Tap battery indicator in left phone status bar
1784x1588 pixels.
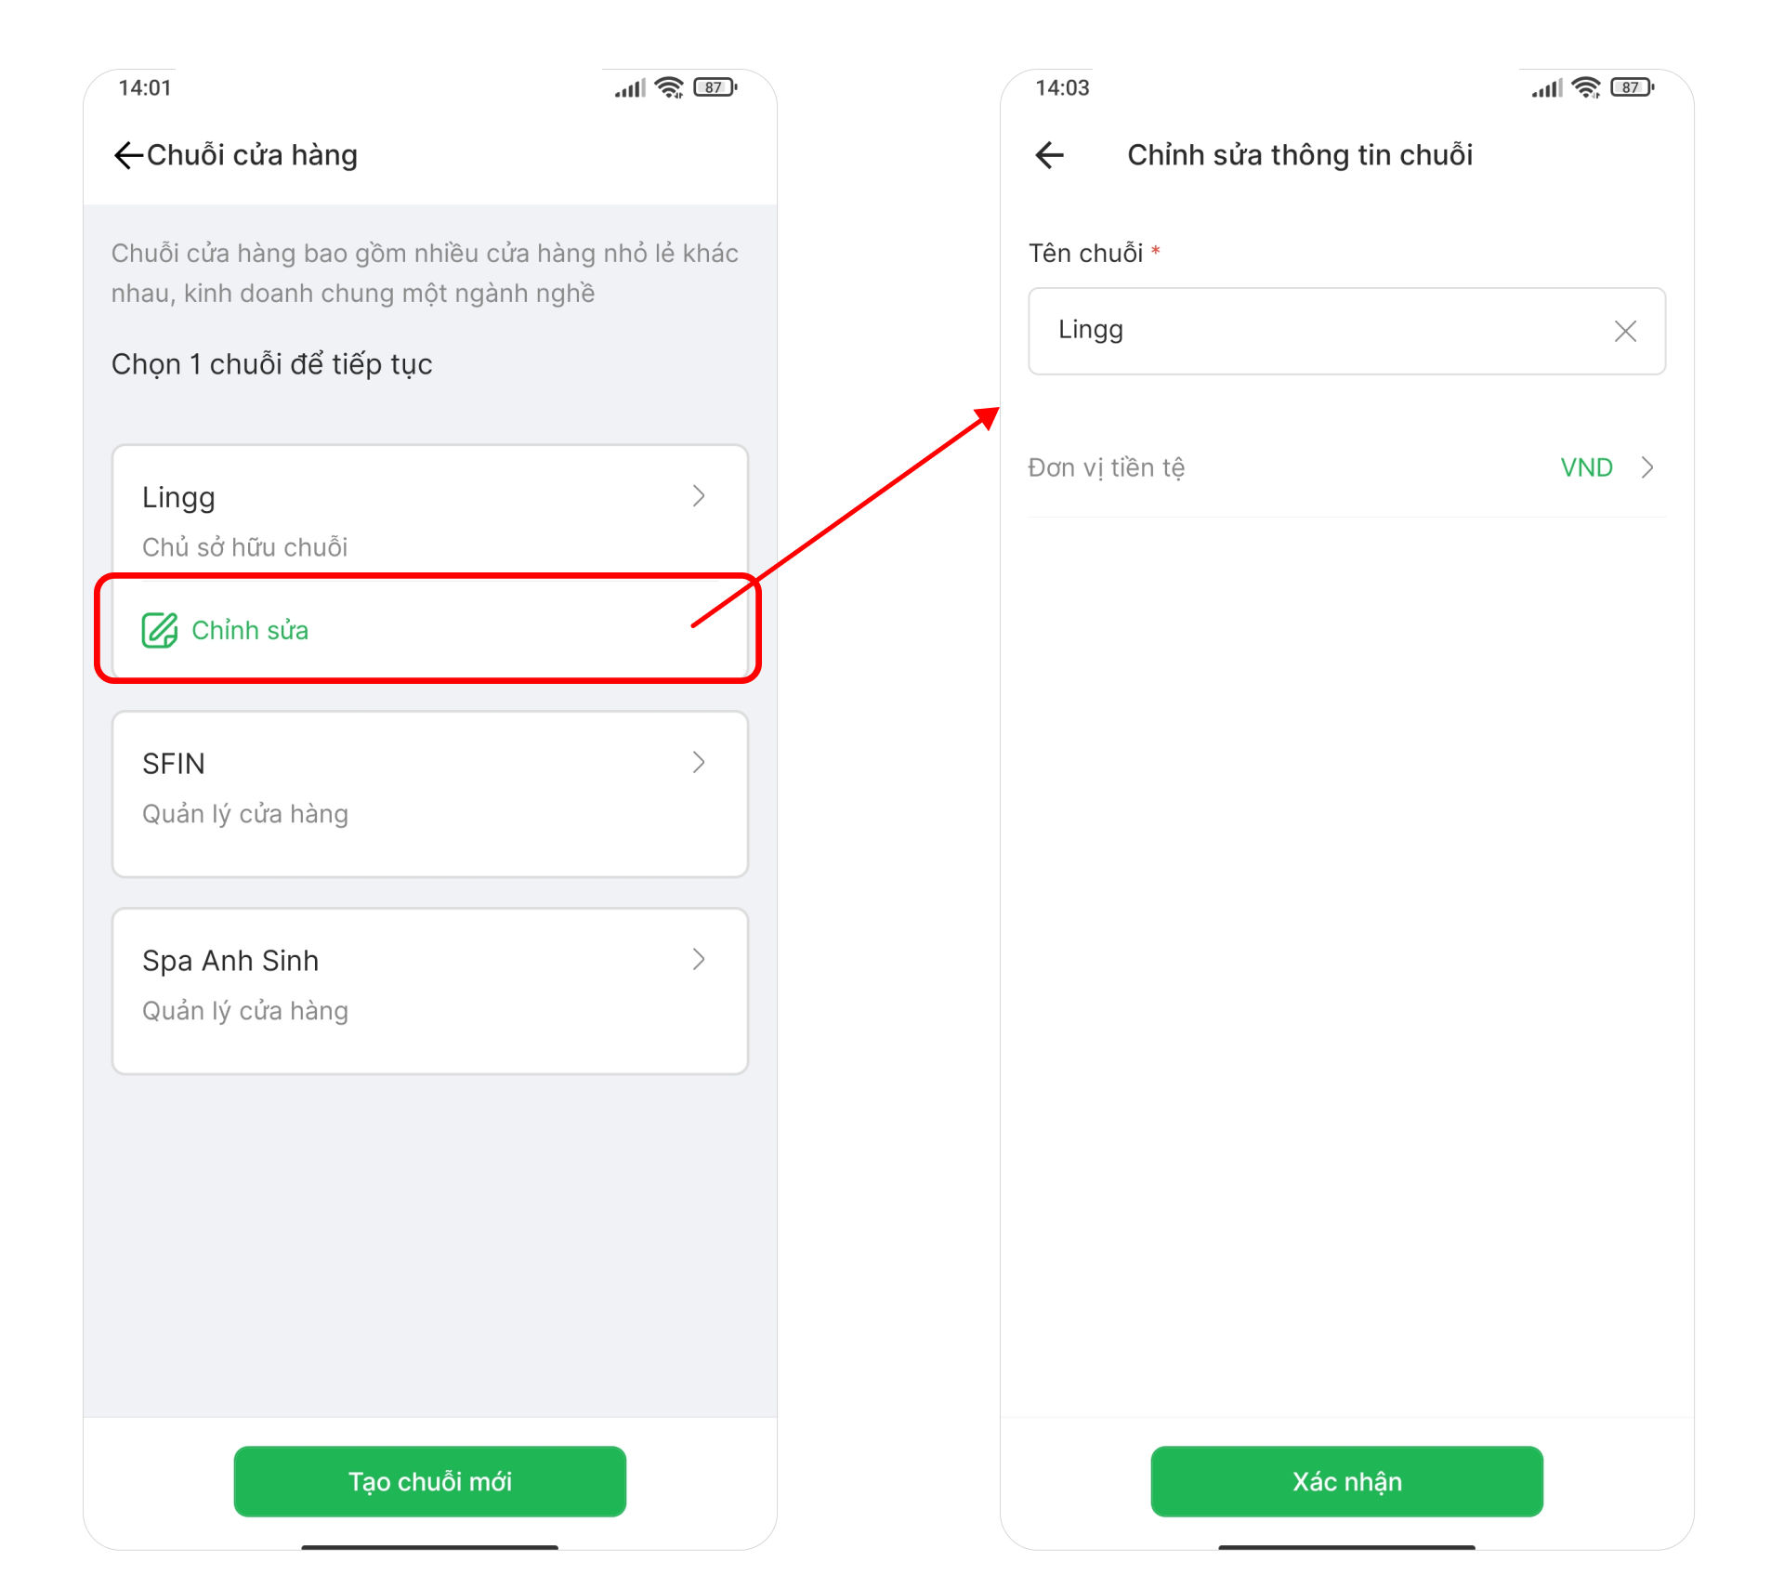pos(715,87)
